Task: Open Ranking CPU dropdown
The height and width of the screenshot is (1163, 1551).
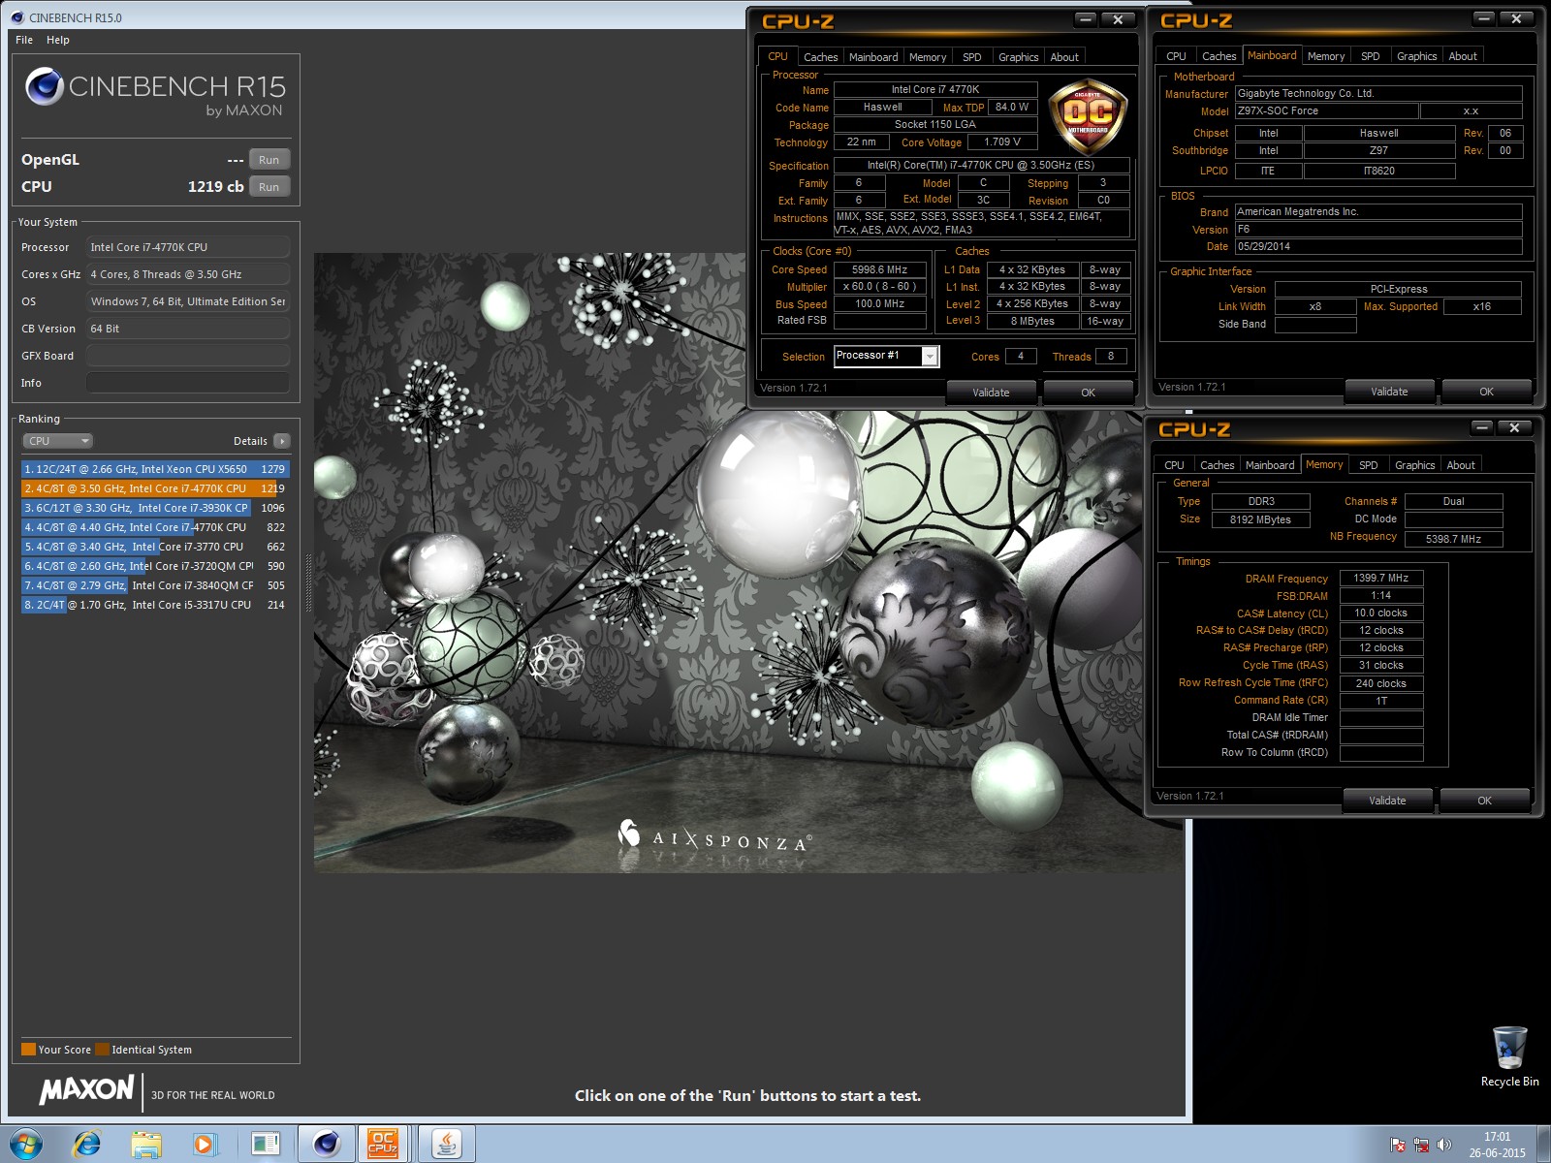Action: click(x=57, y=441)
